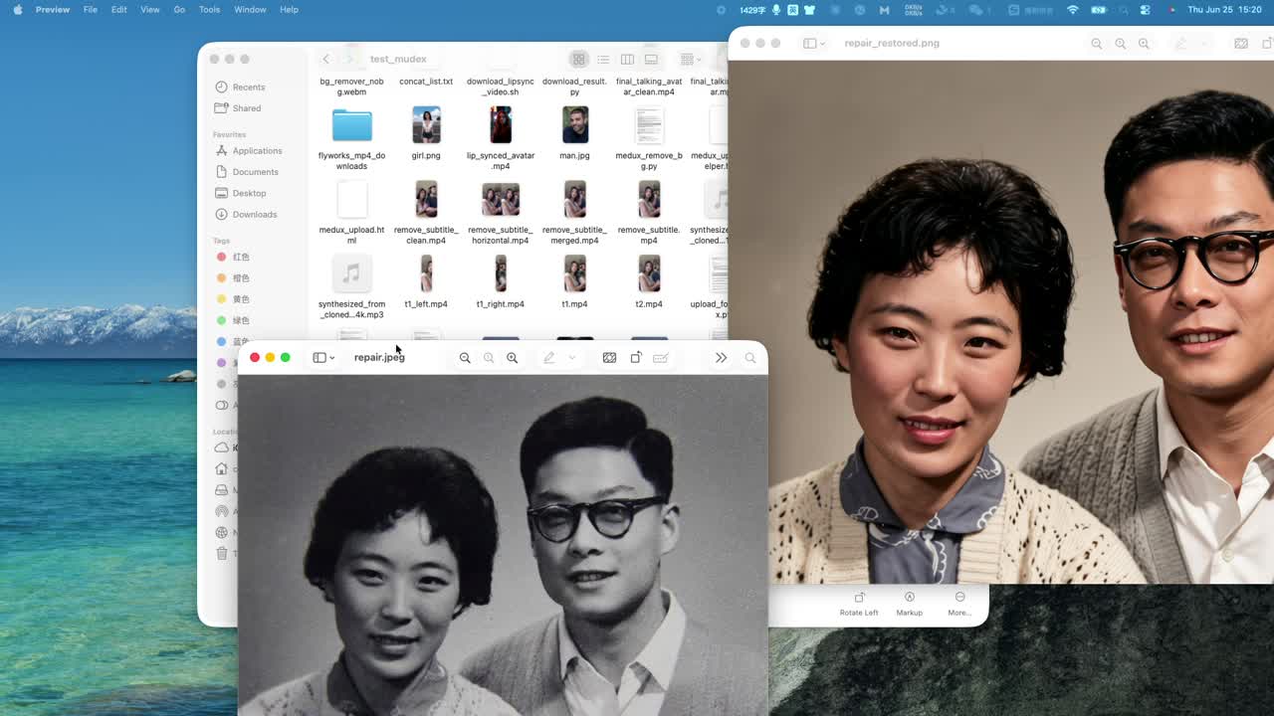Select lip_synced_avatar.mp4 file

(x=501, y=125)
